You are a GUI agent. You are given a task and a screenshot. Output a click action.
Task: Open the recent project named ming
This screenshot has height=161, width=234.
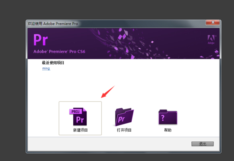coord(46,68)
